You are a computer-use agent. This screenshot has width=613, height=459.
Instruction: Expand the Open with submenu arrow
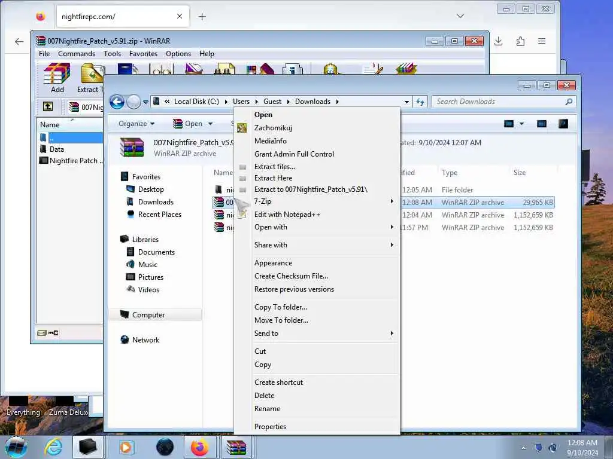click(x=392, y=227)
